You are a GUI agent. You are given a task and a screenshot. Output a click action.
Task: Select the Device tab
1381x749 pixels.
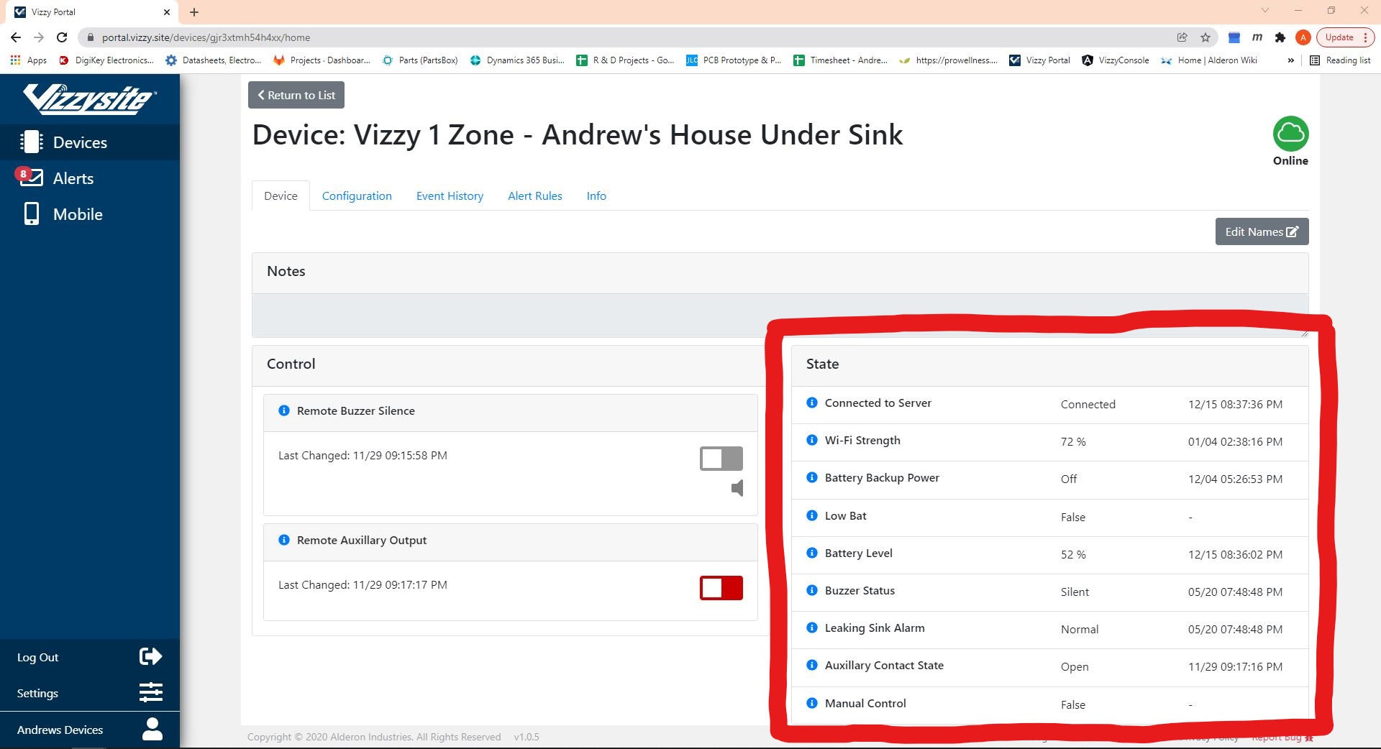point(281,196)
